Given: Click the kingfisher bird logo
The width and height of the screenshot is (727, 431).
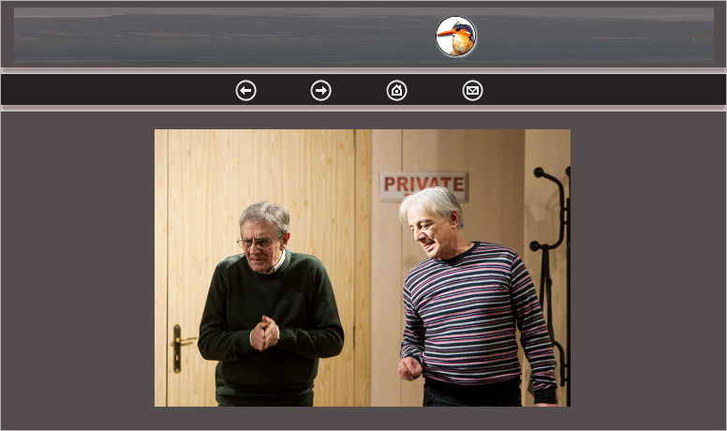Looking at the screenshot, I should (x=455, y=37).
